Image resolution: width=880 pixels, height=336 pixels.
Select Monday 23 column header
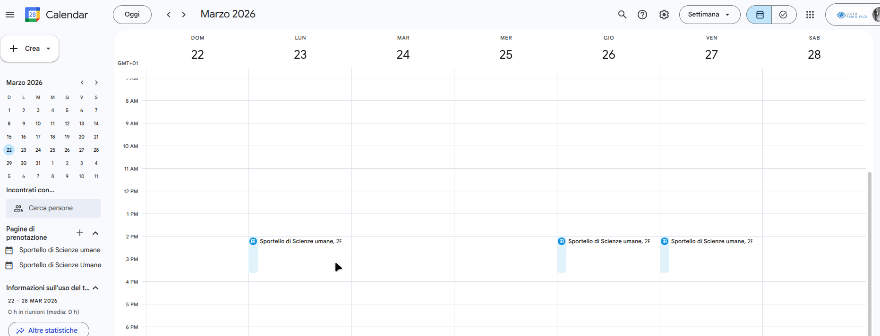[300, 49]
